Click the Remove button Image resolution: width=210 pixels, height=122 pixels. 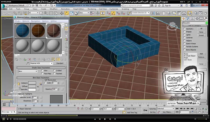pyautogui.click(x=201, y=57)
